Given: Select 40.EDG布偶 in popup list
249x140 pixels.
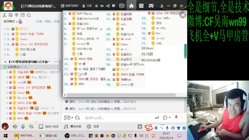Looking at the screenshot, I should [151, 60].
